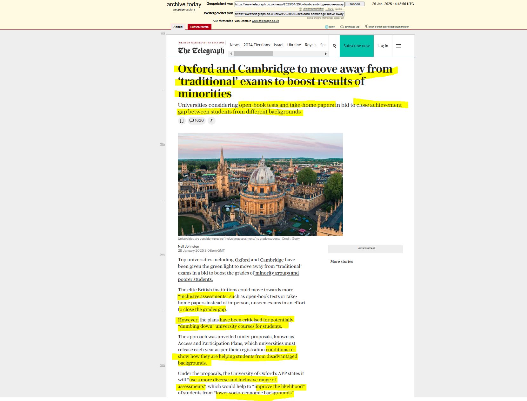Open the 1620 comments icon
527x401 pixels.
(x=197, y=121)
